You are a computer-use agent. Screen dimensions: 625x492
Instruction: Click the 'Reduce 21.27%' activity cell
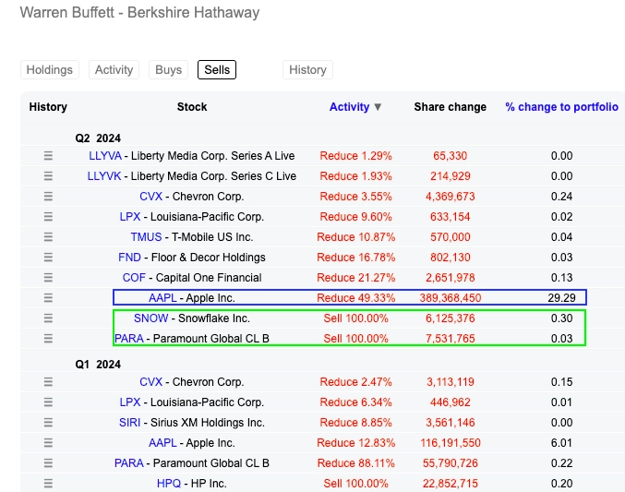tap(356, 278)
